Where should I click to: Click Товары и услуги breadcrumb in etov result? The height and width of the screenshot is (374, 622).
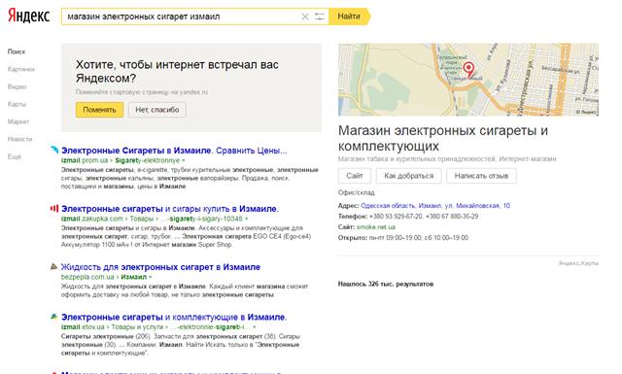coord(137,327)
